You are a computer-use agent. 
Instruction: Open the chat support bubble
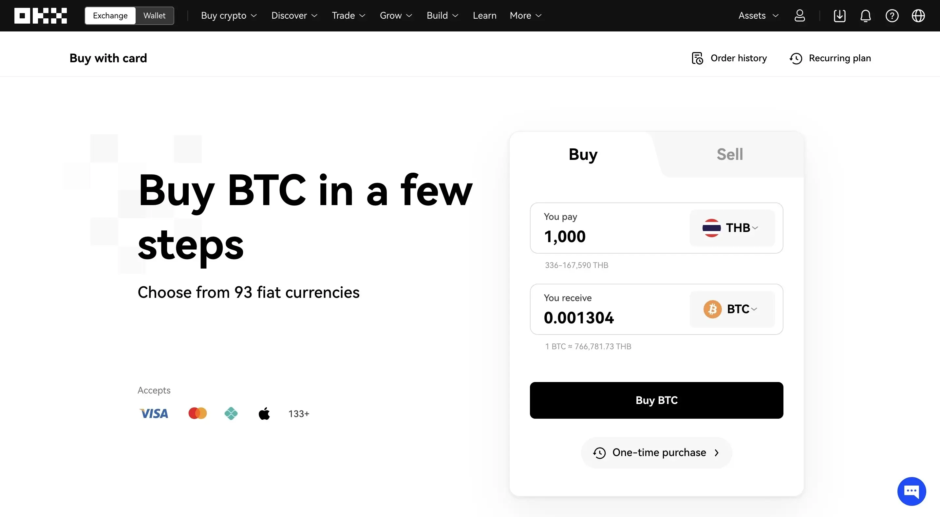coord(911,491)
